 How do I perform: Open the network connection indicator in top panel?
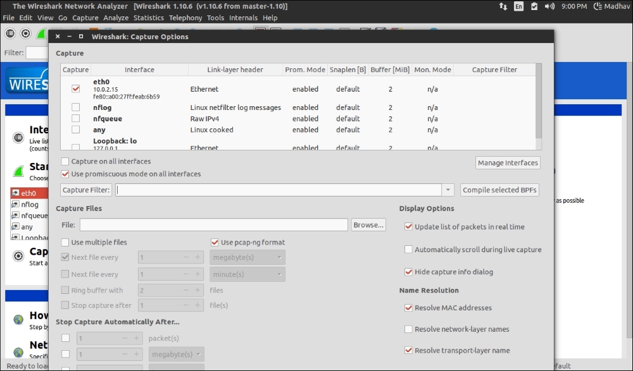pyautogui.click(x=503, y=6)
